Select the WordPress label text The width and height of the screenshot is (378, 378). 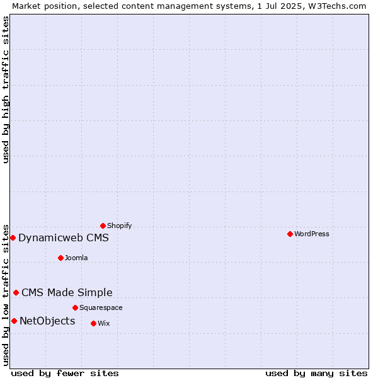[x=311, y=234]
